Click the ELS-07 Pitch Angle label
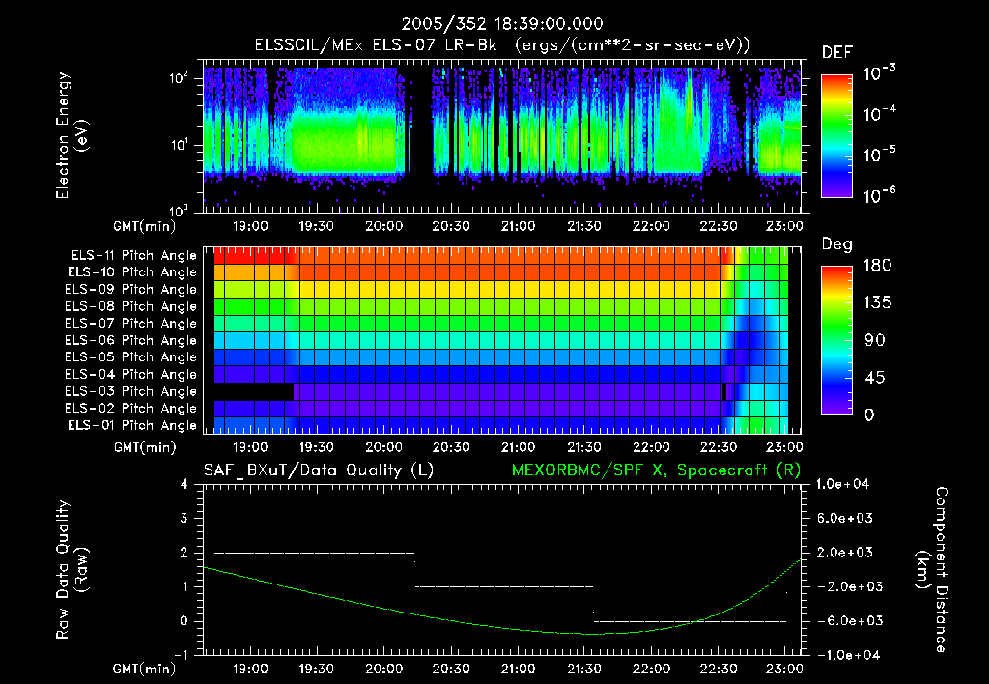This screenshot has height=684, width=989. click(130, 323)
